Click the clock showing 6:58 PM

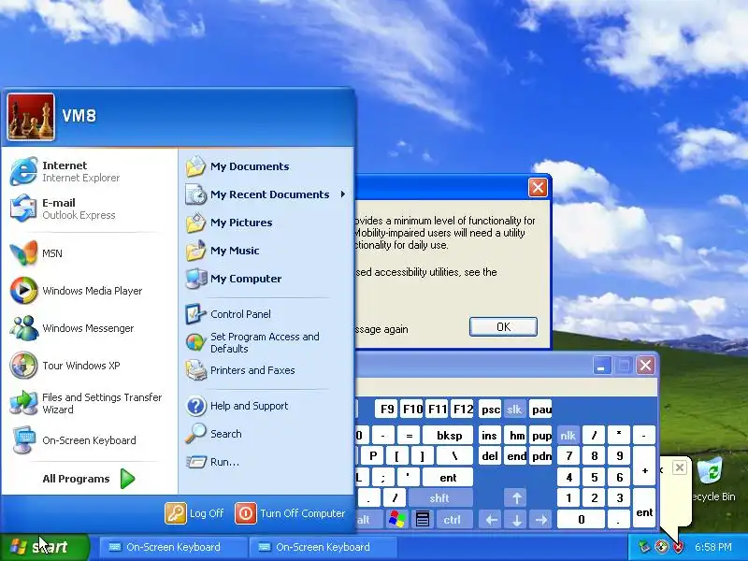pos(713,547)
